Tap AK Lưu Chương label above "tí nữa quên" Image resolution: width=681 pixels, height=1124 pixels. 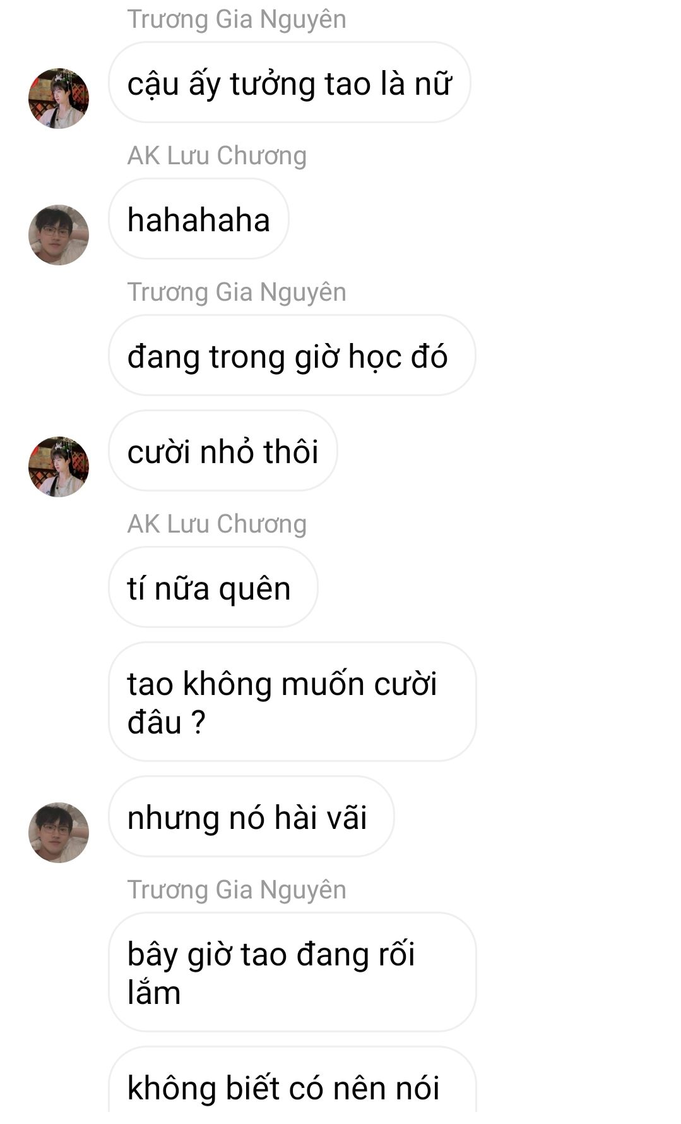(x=217, y=524)
